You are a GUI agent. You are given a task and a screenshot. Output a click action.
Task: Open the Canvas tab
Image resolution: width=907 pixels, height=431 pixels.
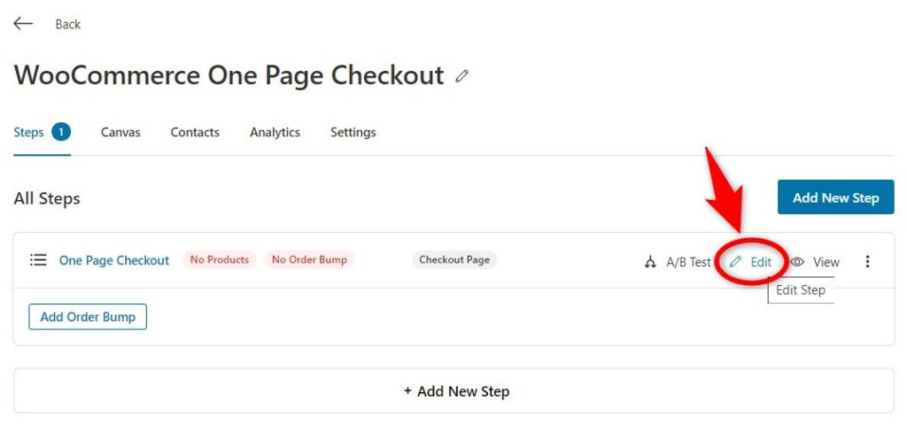click(120, 132)
